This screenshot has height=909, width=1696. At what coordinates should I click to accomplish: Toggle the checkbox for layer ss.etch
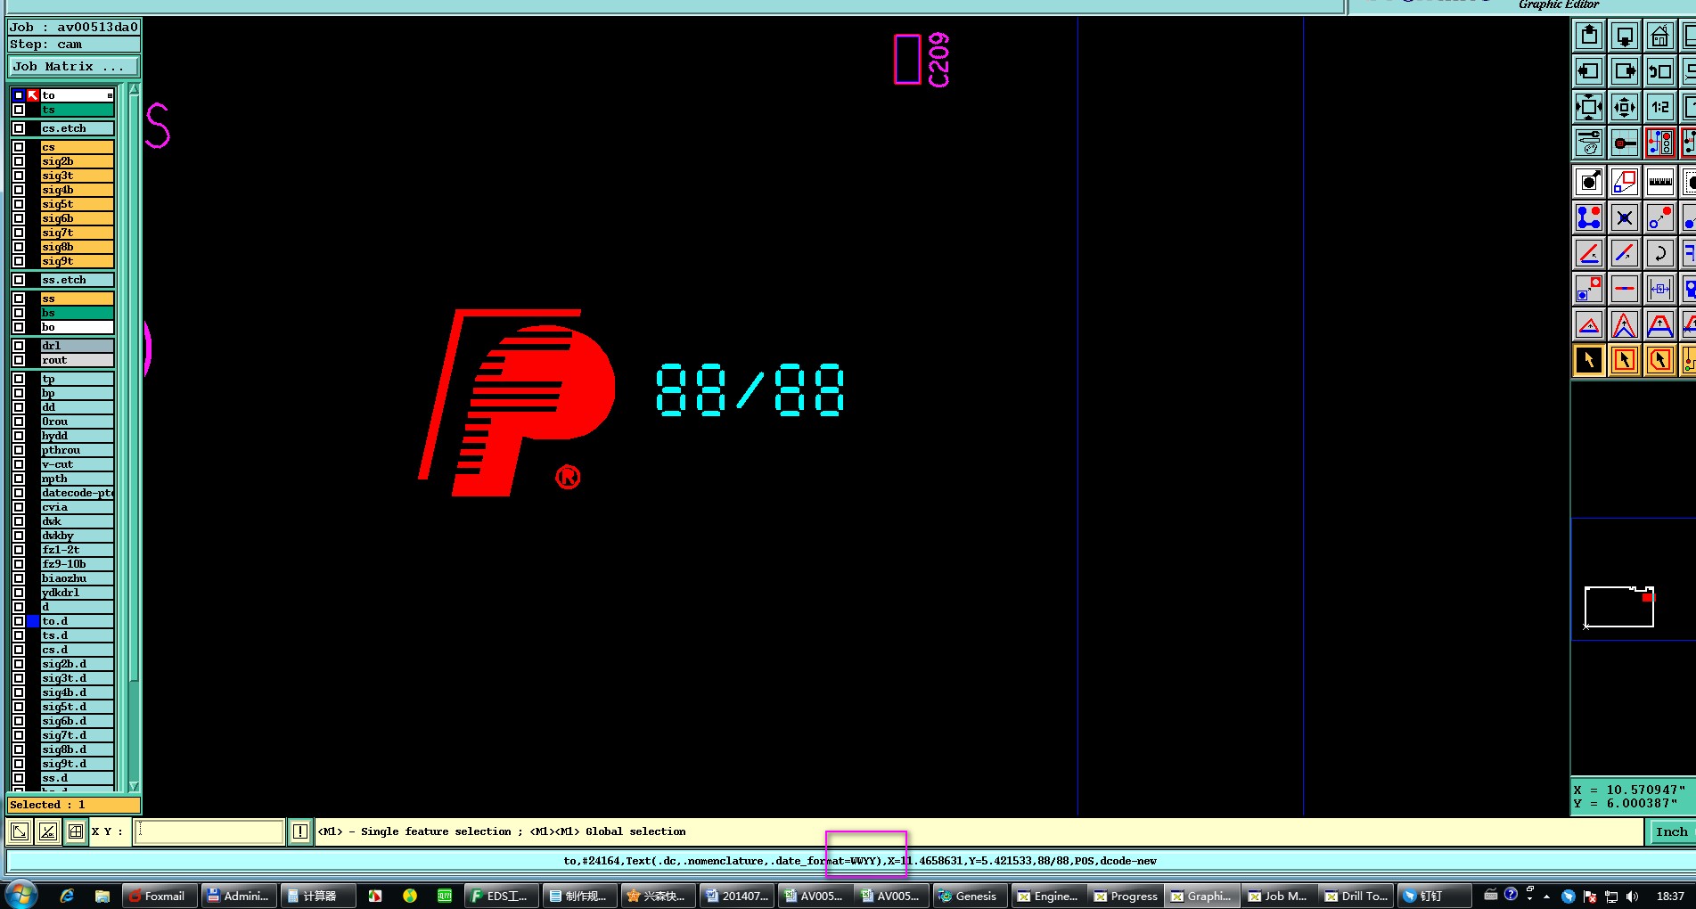pos(19,280)
